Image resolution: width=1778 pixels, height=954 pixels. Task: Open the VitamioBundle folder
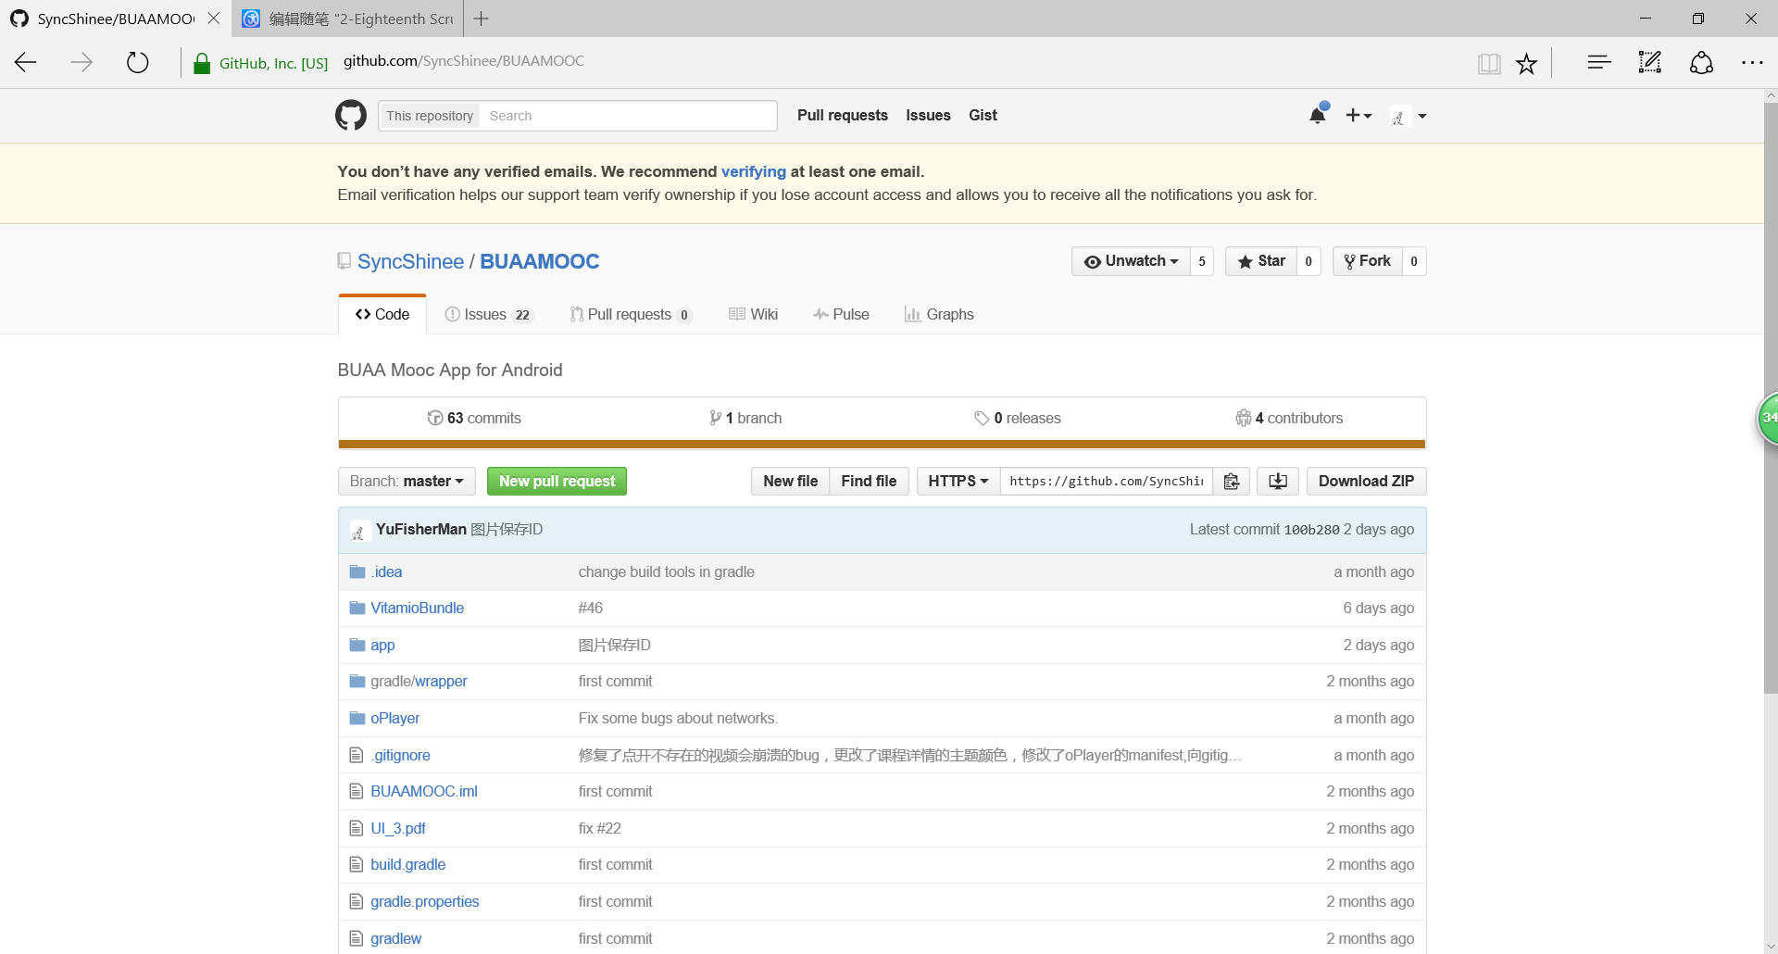click(x=418, y=609)
